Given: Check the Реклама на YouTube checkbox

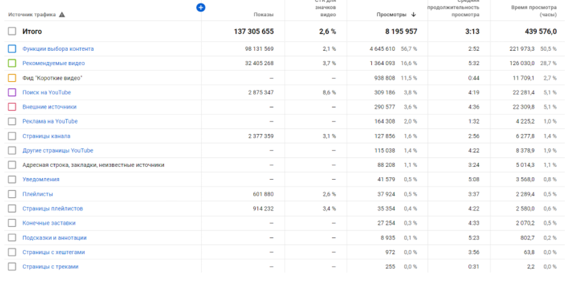Looking at the screenshot, I should click(x=12, y=121).
